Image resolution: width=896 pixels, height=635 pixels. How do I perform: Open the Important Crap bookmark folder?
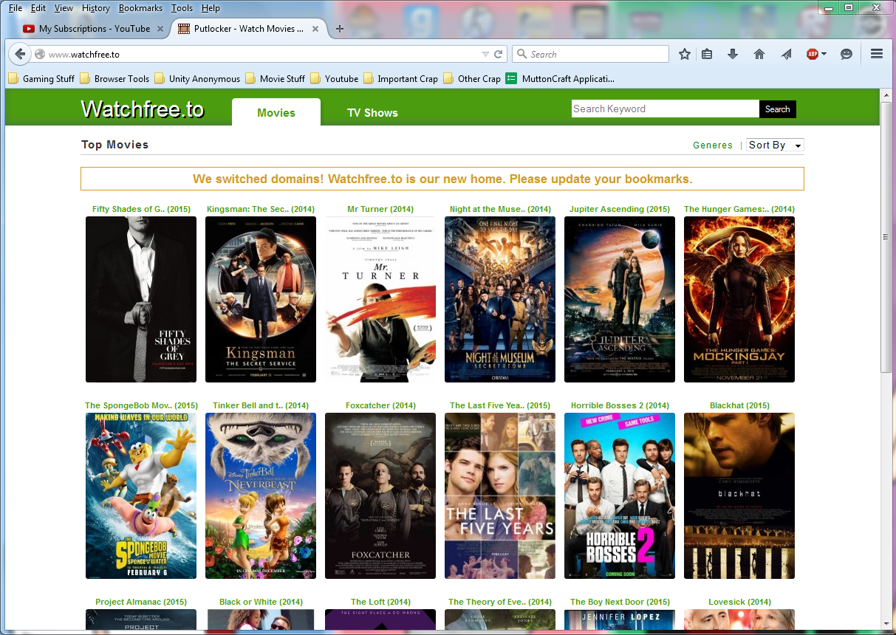400,78
